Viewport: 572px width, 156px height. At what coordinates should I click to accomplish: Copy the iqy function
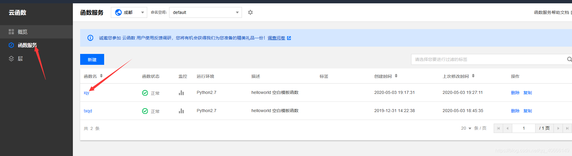528,93
